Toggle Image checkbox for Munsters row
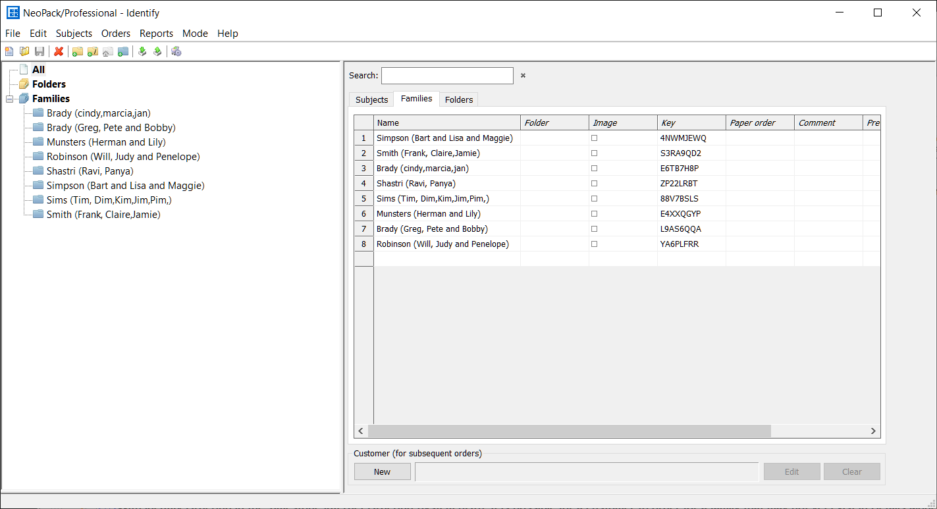 [594, 214]
